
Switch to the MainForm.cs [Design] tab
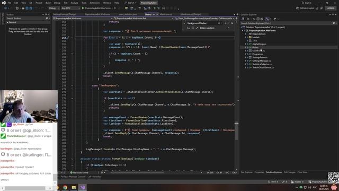(x=191, y=14)
